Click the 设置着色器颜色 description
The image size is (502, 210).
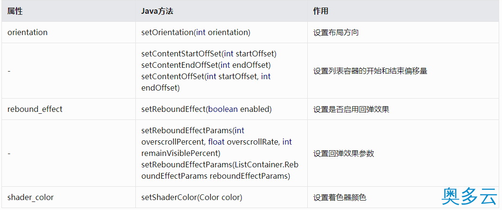(x=340, y=198)
